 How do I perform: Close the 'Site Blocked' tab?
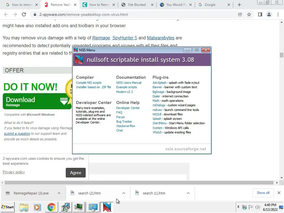pos(152,5)
